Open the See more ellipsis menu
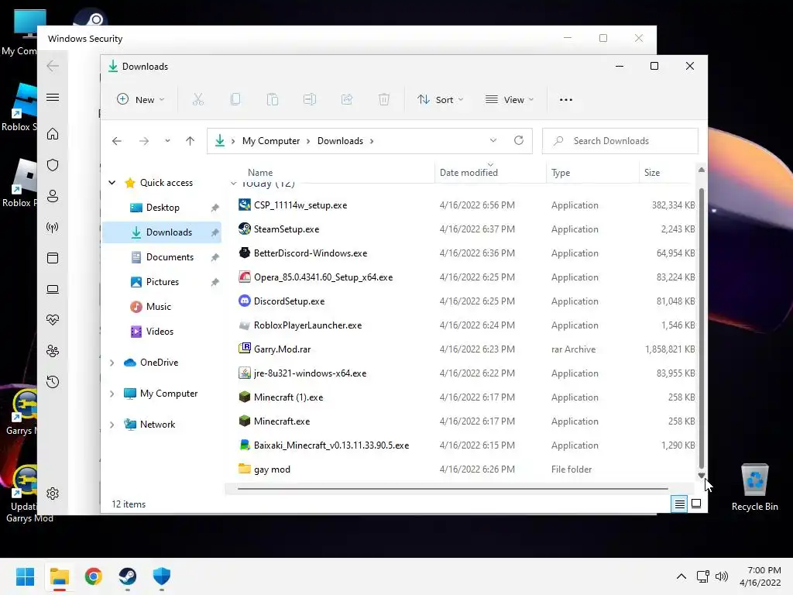Viewport: 793px width, 595px height. click(x=566, y=100)
